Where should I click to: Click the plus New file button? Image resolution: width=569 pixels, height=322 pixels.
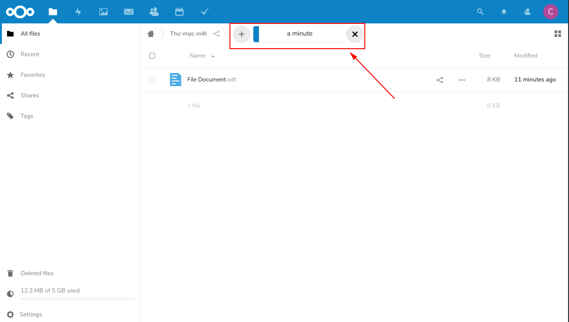pos(242,34)
